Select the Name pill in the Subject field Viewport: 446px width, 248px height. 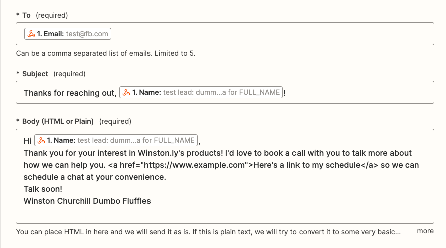pyautogui.click(x=201, y=92)
